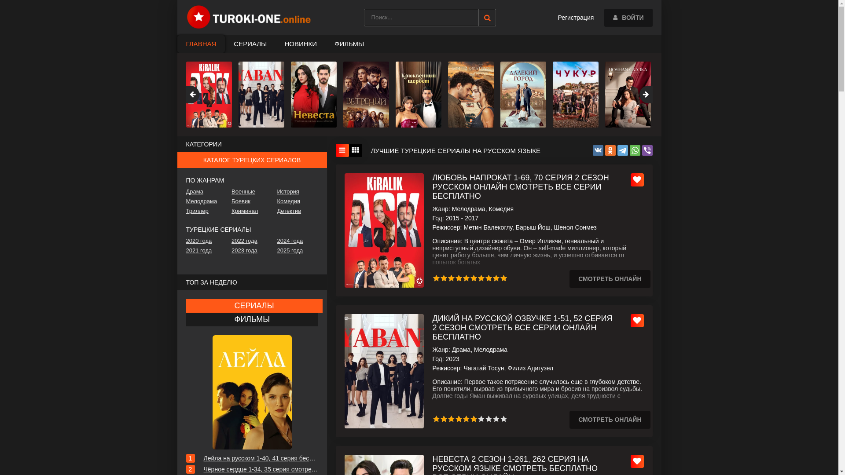Open Лейла на русском 1-40 link
This screenshot has width=845, height=475.
259,458
